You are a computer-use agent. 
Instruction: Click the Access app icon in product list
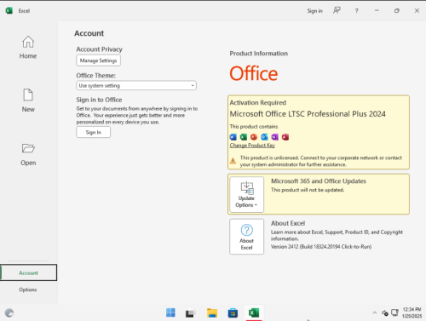click(285, 137)
